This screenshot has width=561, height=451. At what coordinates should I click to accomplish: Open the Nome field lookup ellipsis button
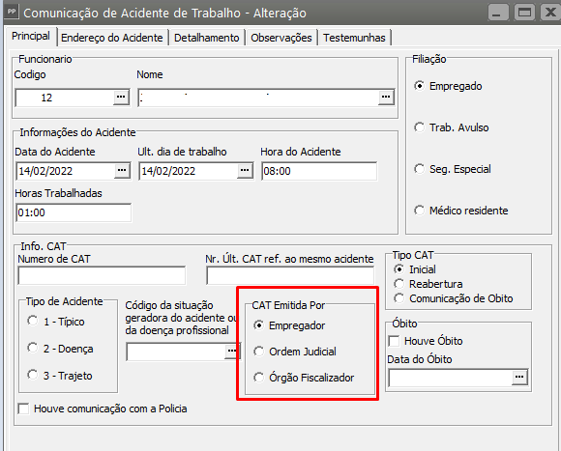(386, 98)
